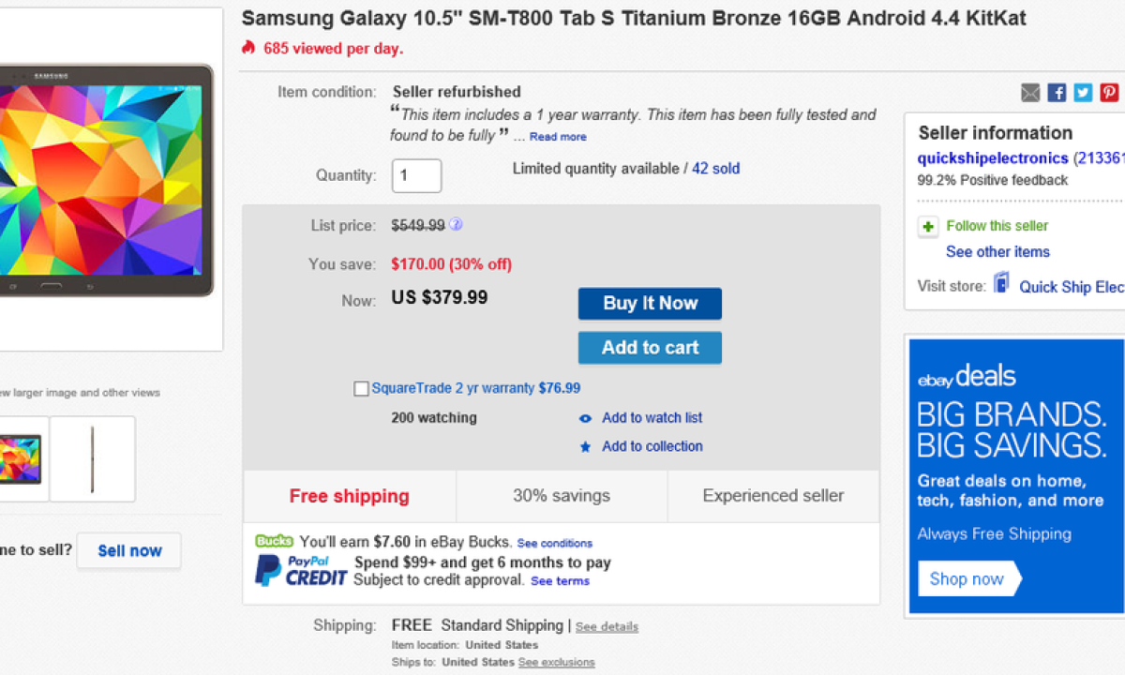Share listing via Facebook icon

coord(1057,92)
